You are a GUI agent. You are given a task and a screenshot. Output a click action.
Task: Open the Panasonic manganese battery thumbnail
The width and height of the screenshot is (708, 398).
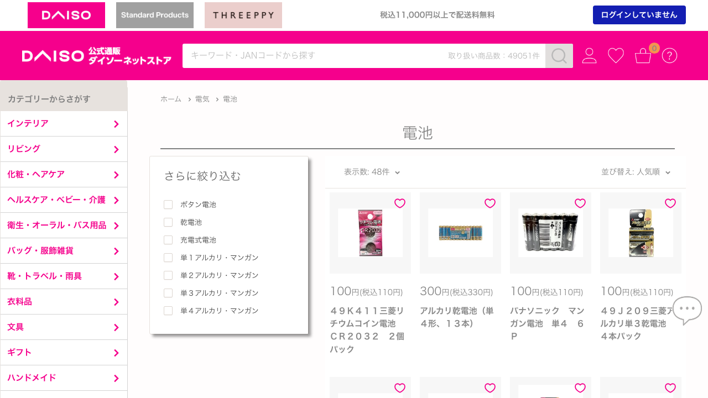pyautogui.click(x=550, y=233)
